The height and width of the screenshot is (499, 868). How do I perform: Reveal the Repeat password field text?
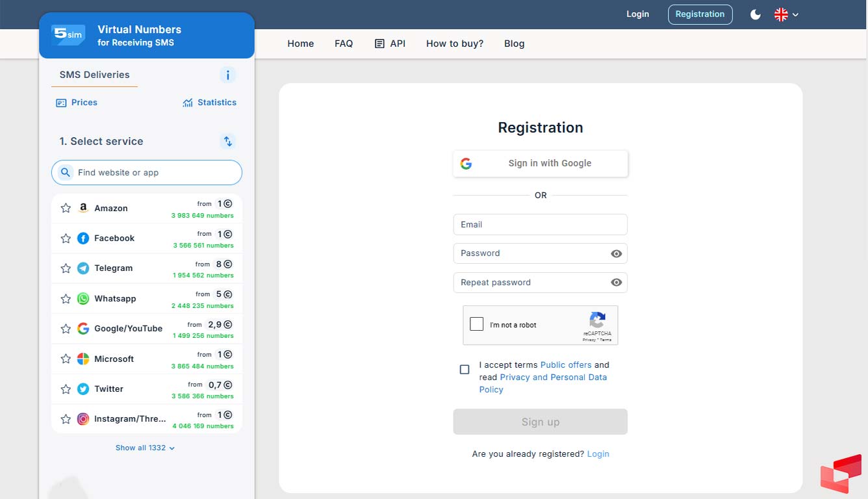616,283
